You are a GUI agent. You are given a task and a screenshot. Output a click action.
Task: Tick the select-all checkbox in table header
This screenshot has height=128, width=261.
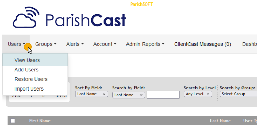pyautogui.click(x=13, y=121)
